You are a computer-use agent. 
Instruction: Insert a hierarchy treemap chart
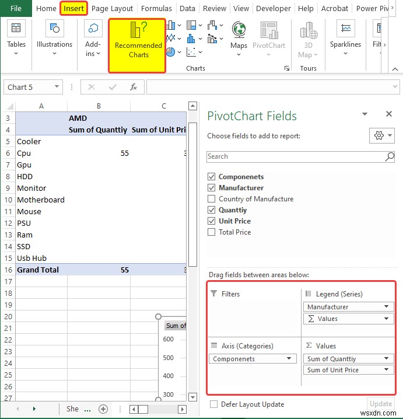pyautogui.click(x=191, y=26)
